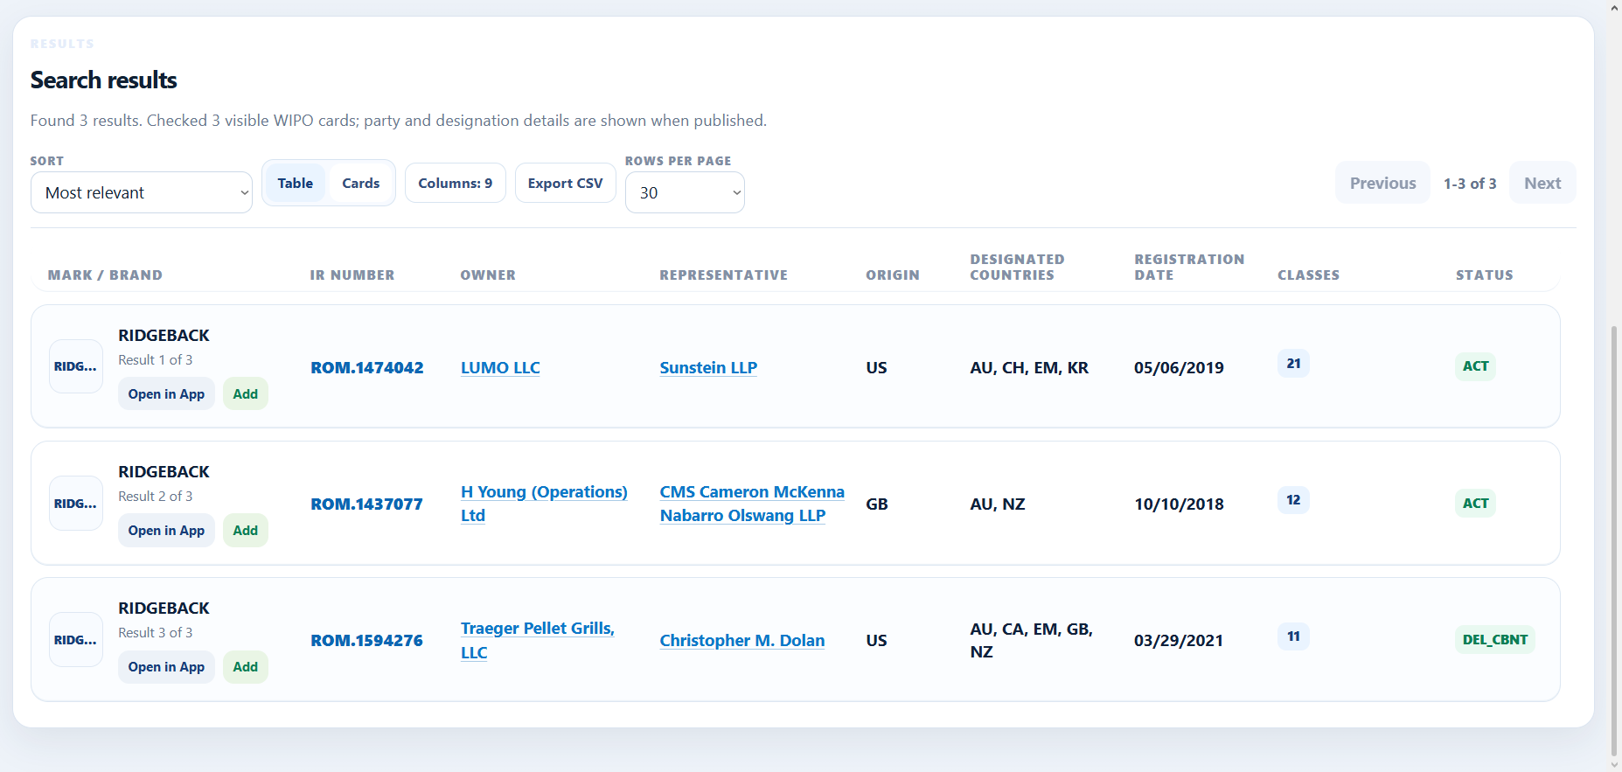Open the Sort dropdown showing Most relevant
This screenshot has width=1622, height=772.
click(142, 192)
